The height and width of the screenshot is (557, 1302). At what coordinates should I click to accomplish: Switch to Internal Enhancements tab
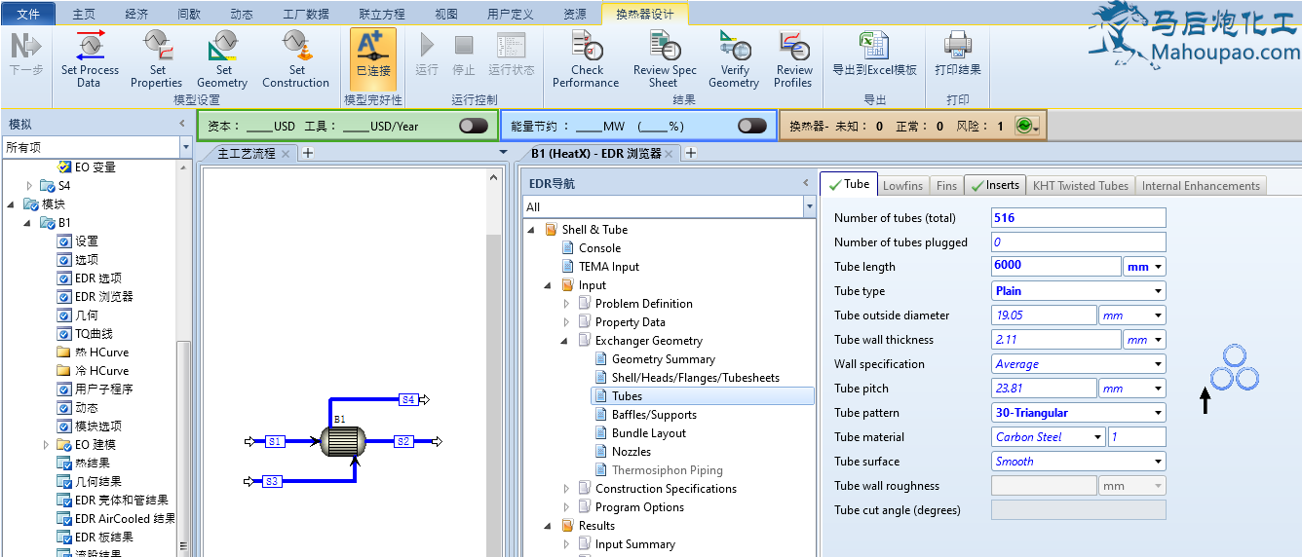click(x=1201, y=185)
